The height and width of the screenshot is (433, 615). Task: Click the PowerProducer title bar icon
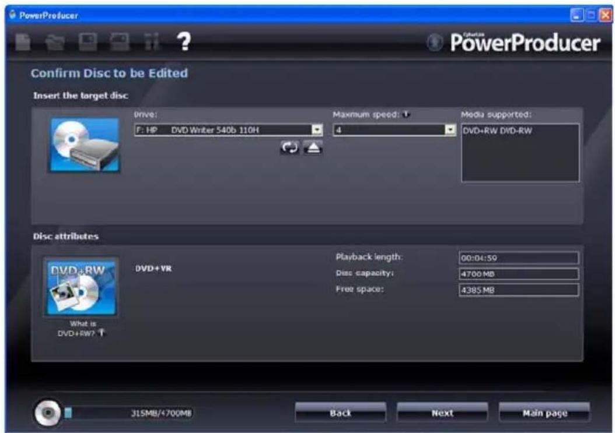[13, 15]
